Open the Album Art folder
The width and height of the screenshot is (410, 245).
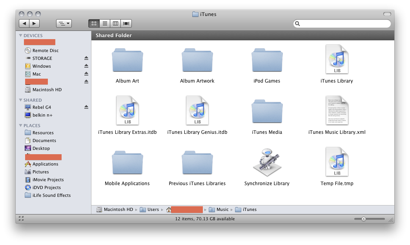pyautogui.click(x=128, y=60)
